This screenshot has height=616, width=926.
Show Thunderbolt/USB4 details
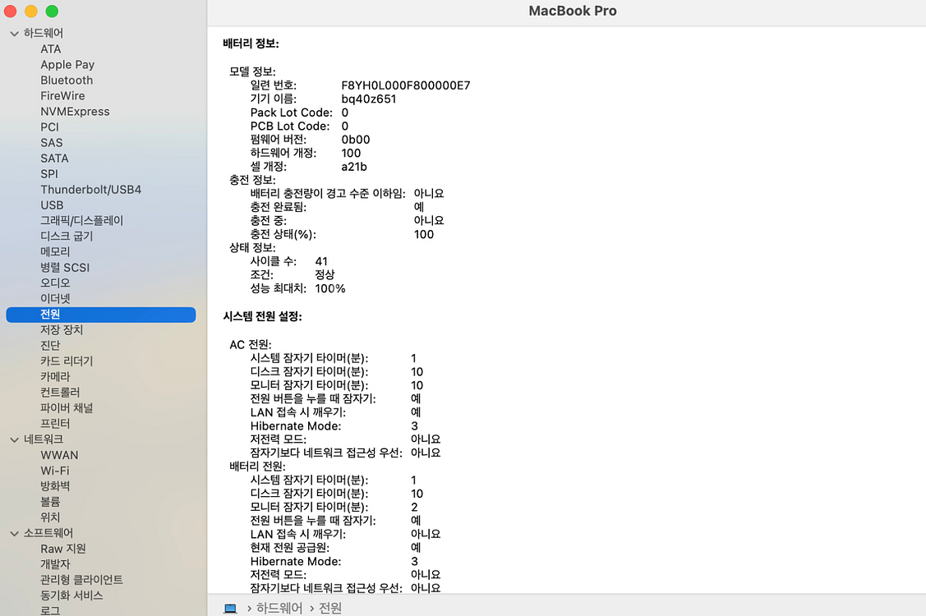(x=91, y=190)
